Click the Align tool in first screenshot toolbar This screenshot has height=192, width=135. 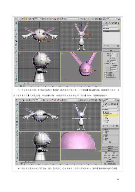(85, 19)
